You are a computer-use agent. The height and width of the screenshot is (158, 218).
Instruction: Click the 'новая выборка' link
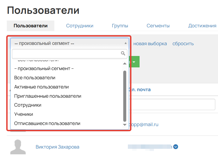150,43
